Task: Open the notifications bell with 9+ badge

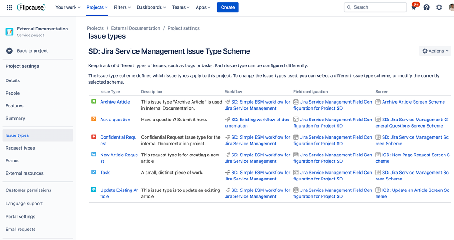Action: pyautogui.click(x=414, y=7)
